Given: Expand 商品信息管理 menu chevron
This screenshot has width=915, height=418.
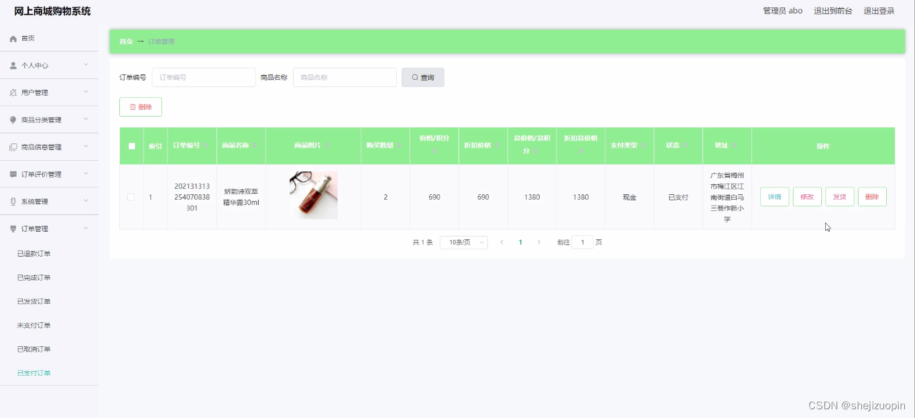Looking at the screenshot, I should click(86, 147).
